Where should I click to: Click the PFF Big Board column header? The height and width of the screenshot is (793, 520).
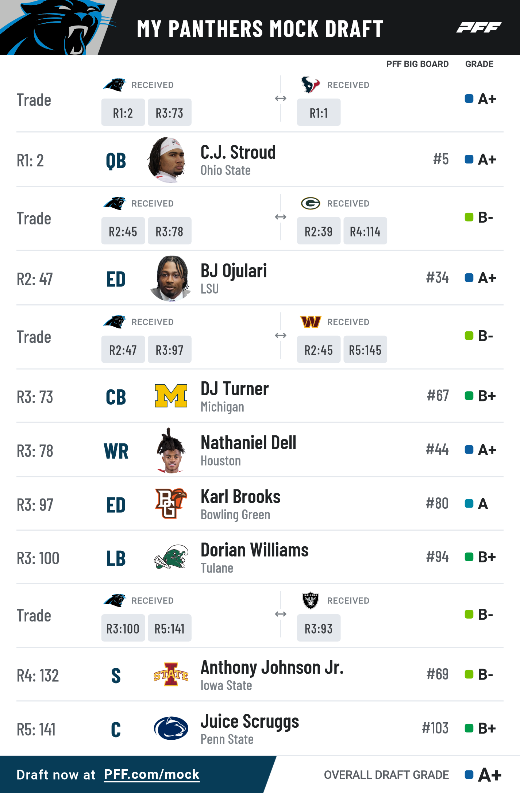click(x=417, y=64)
